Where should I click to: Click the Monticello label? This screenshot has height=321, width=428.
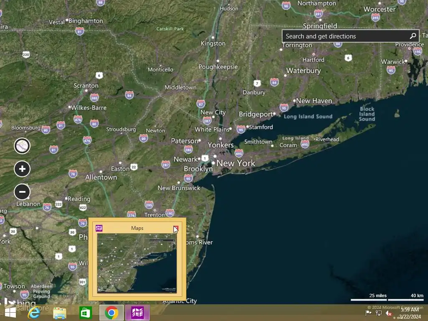160,70
